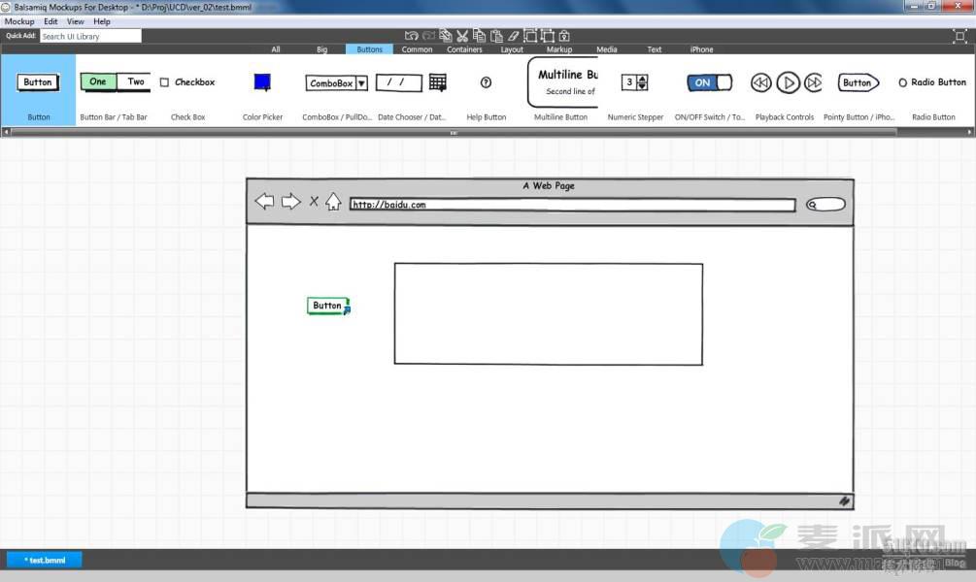Open the Markup library category
Screen dimensions: 976x582
click(x=559, y=49)
